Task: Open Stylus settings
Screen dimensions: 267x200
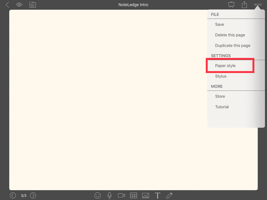Action: click(x=221, y=76)
